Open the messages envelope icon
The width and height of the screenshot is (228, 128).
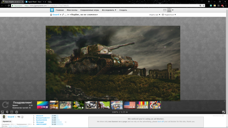tap(165, 10)
